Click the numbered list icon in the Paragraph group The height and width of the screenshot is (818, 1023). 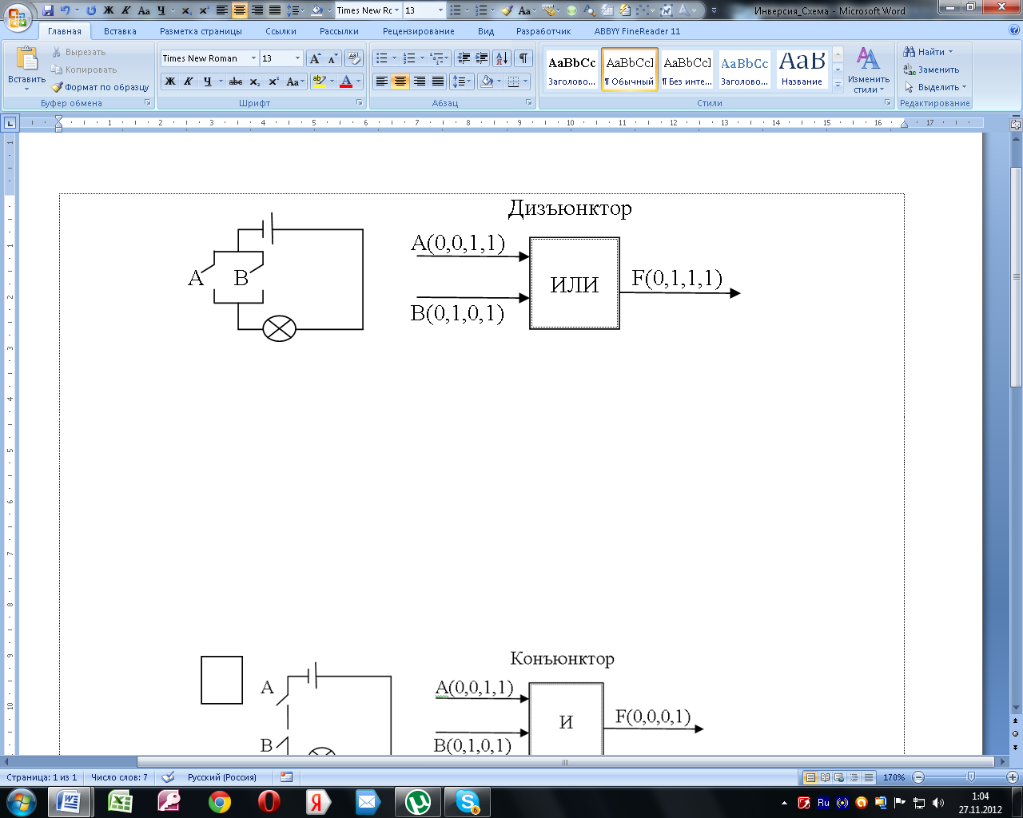point(409,58)
